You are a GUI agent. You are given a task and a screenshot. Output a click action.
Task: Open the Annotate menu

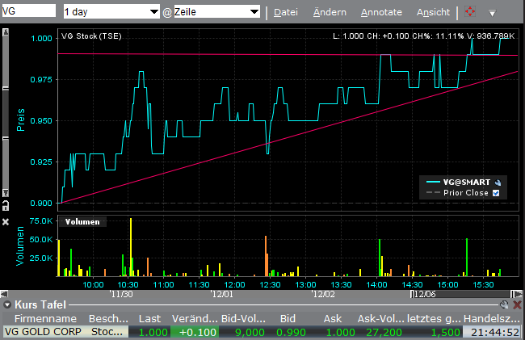[381, 12]
